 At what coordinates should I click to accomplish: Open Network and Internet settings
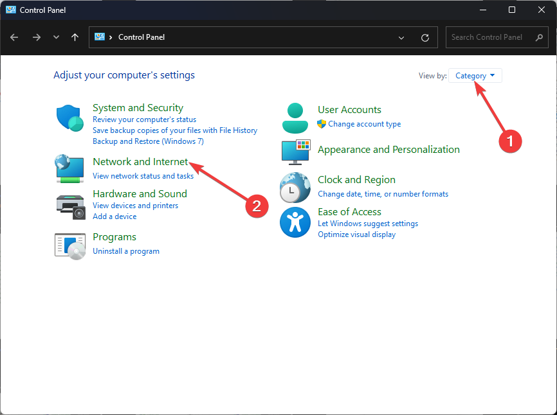pos(140,162)
